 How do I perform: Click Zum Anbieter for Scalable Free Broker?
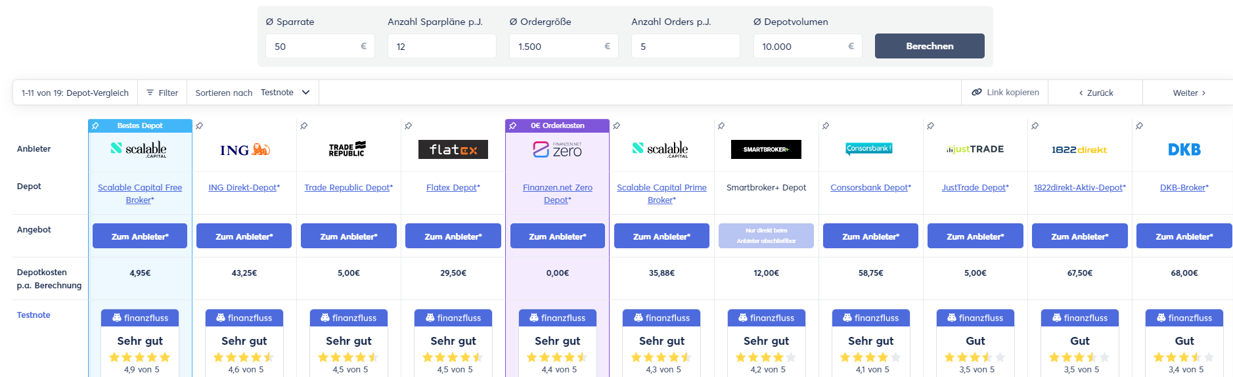point(140,236)
